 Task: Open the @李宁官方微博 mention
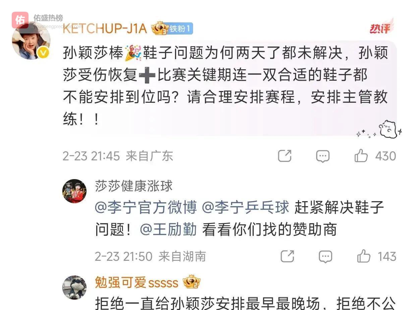point(146,208)
